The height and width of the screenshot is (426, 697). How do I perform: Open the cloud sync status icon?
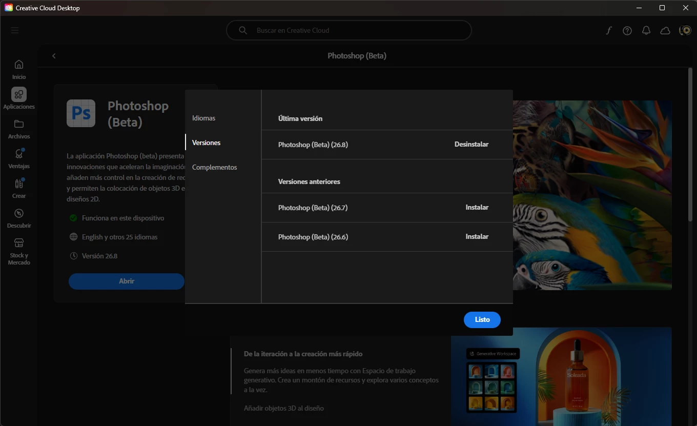(x=665, y=30)
